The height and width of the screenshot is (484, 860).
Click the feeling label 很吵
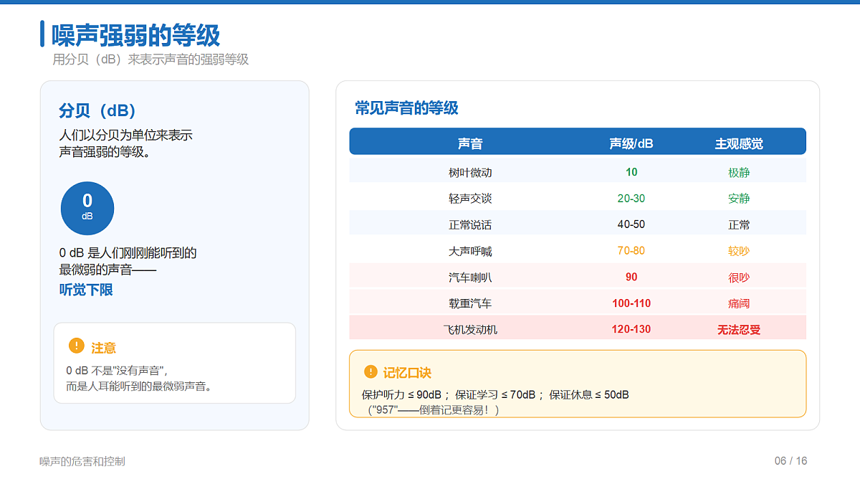tap(739, 277)
